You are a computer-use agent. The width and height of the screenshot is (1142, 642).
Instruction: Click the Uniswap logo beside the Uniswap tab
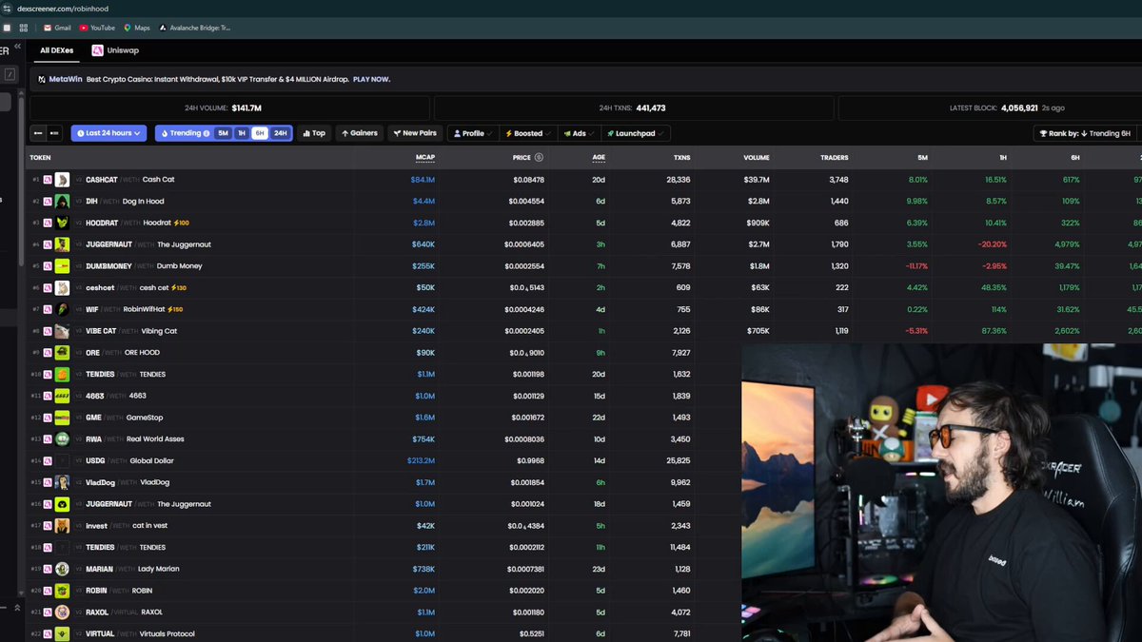(x=97, y=50)
